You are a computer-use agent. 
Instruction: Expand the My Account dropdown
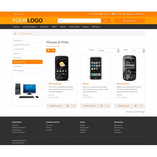[105, 14]
